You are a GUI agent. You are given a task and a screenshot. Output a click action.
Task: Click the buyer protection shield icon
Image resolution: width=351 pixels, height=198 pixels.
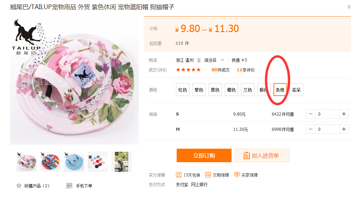tap(237, 175)
